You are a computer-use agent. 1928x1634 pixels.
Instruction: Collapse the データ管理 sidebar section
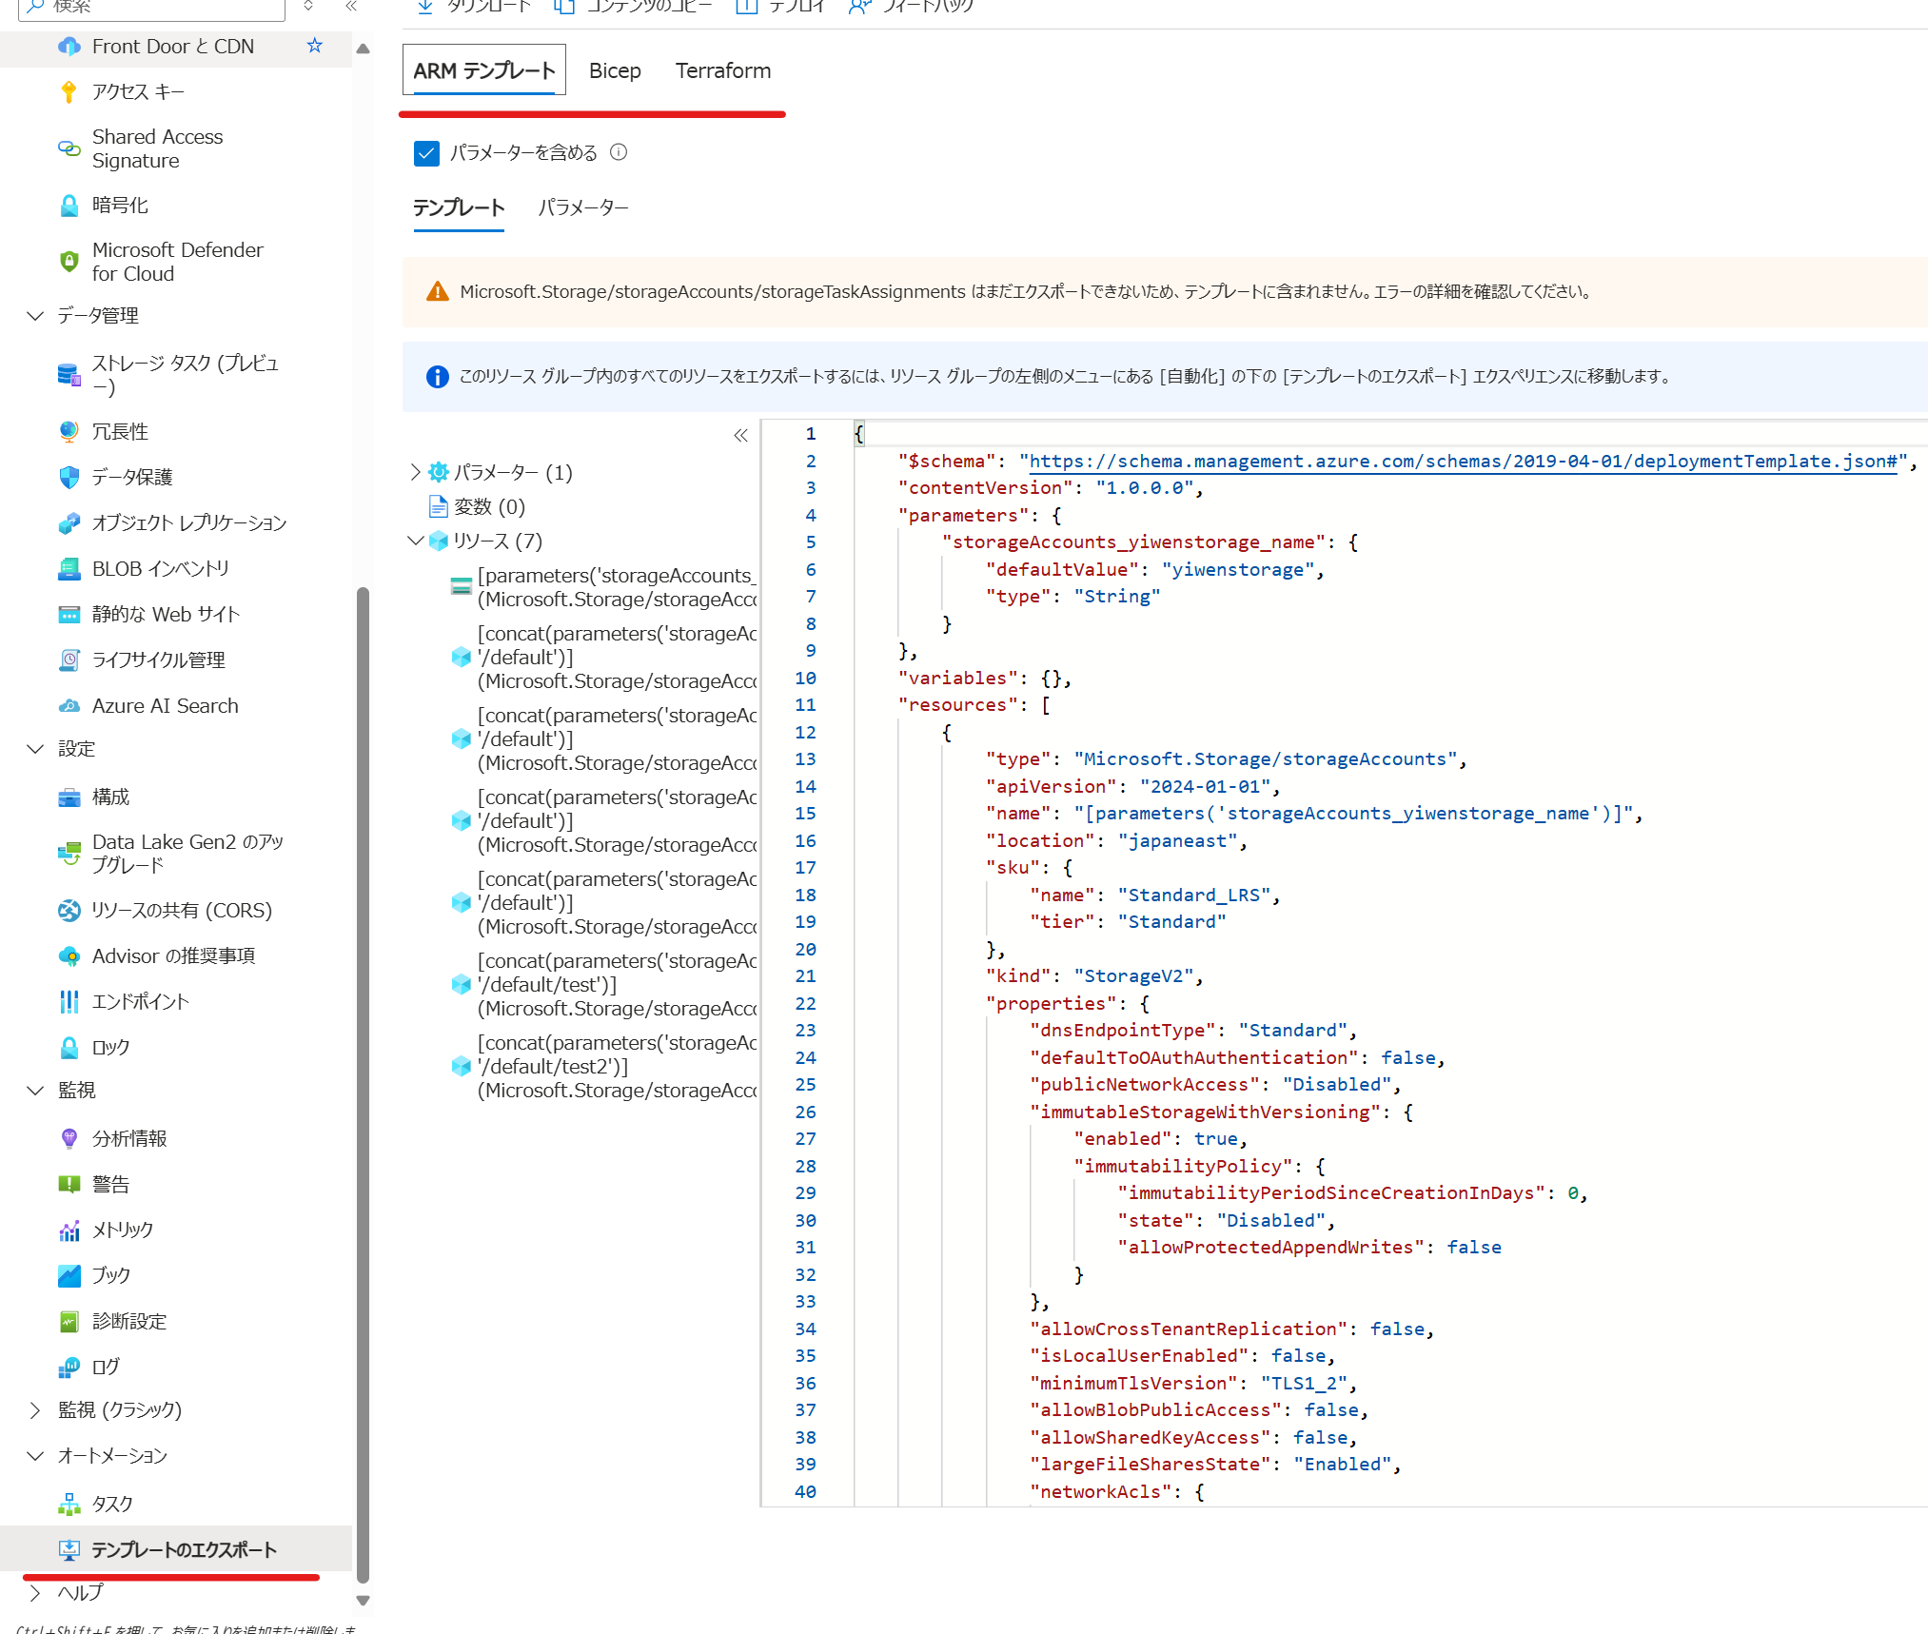[x=35, y=316]
